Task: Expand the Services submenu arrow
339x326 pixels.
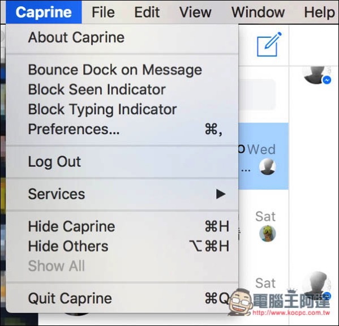Action: 221,194
